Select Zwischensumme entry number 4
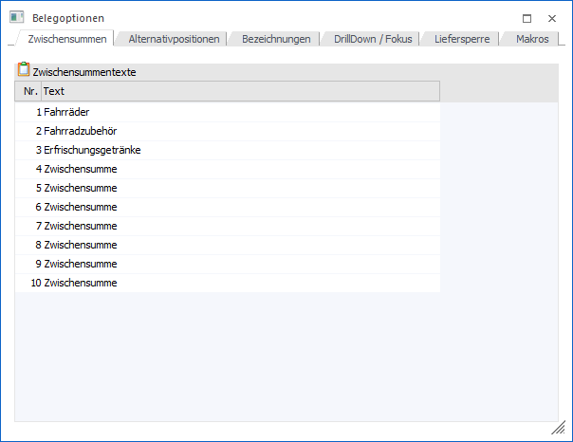The image size is (573, 442). pos(80,169)
